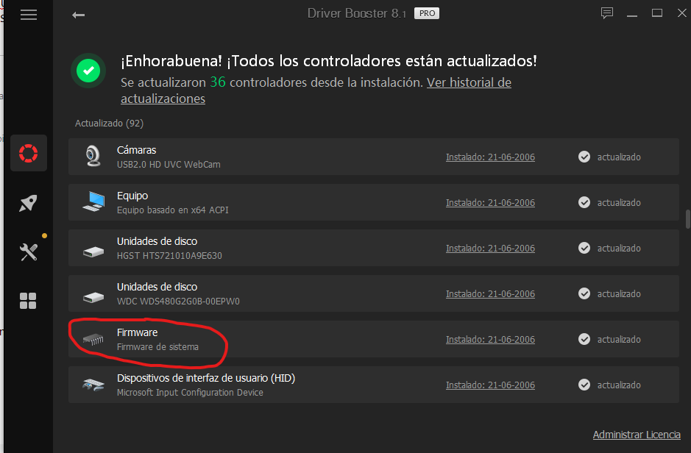The image size is (691, 453).
Task: Go back with the left arrow
Action: pyautogui.click(x=79, y=15)
